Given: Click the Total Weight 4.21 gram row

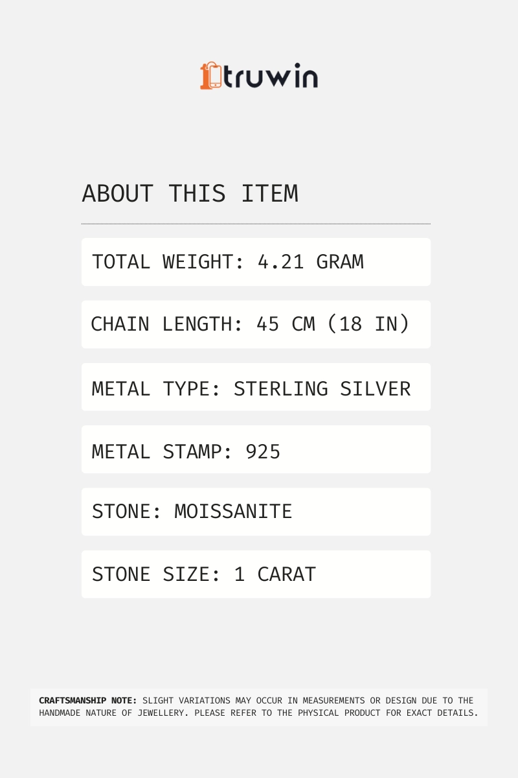Looking at the screenshot, I should click(256, 262).
